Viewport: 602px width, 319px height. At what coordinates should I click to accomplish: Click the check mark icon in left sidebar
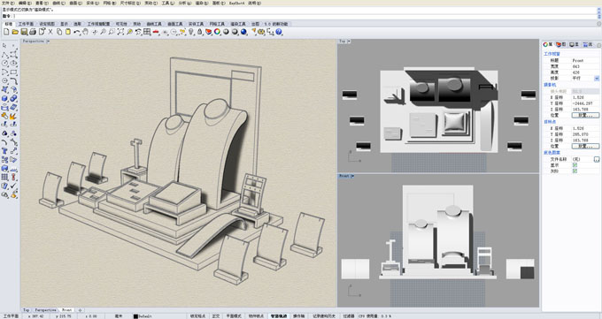point(14,186)
